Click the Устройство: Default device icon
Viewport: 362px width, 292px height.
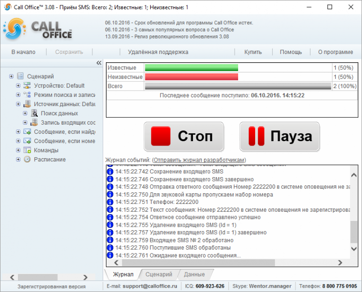pyautogui.click(x=27, y=86)
